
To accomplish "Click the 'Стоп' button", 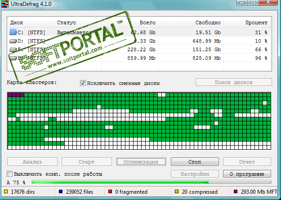I will pyautogui.click(x=195, y=162).
